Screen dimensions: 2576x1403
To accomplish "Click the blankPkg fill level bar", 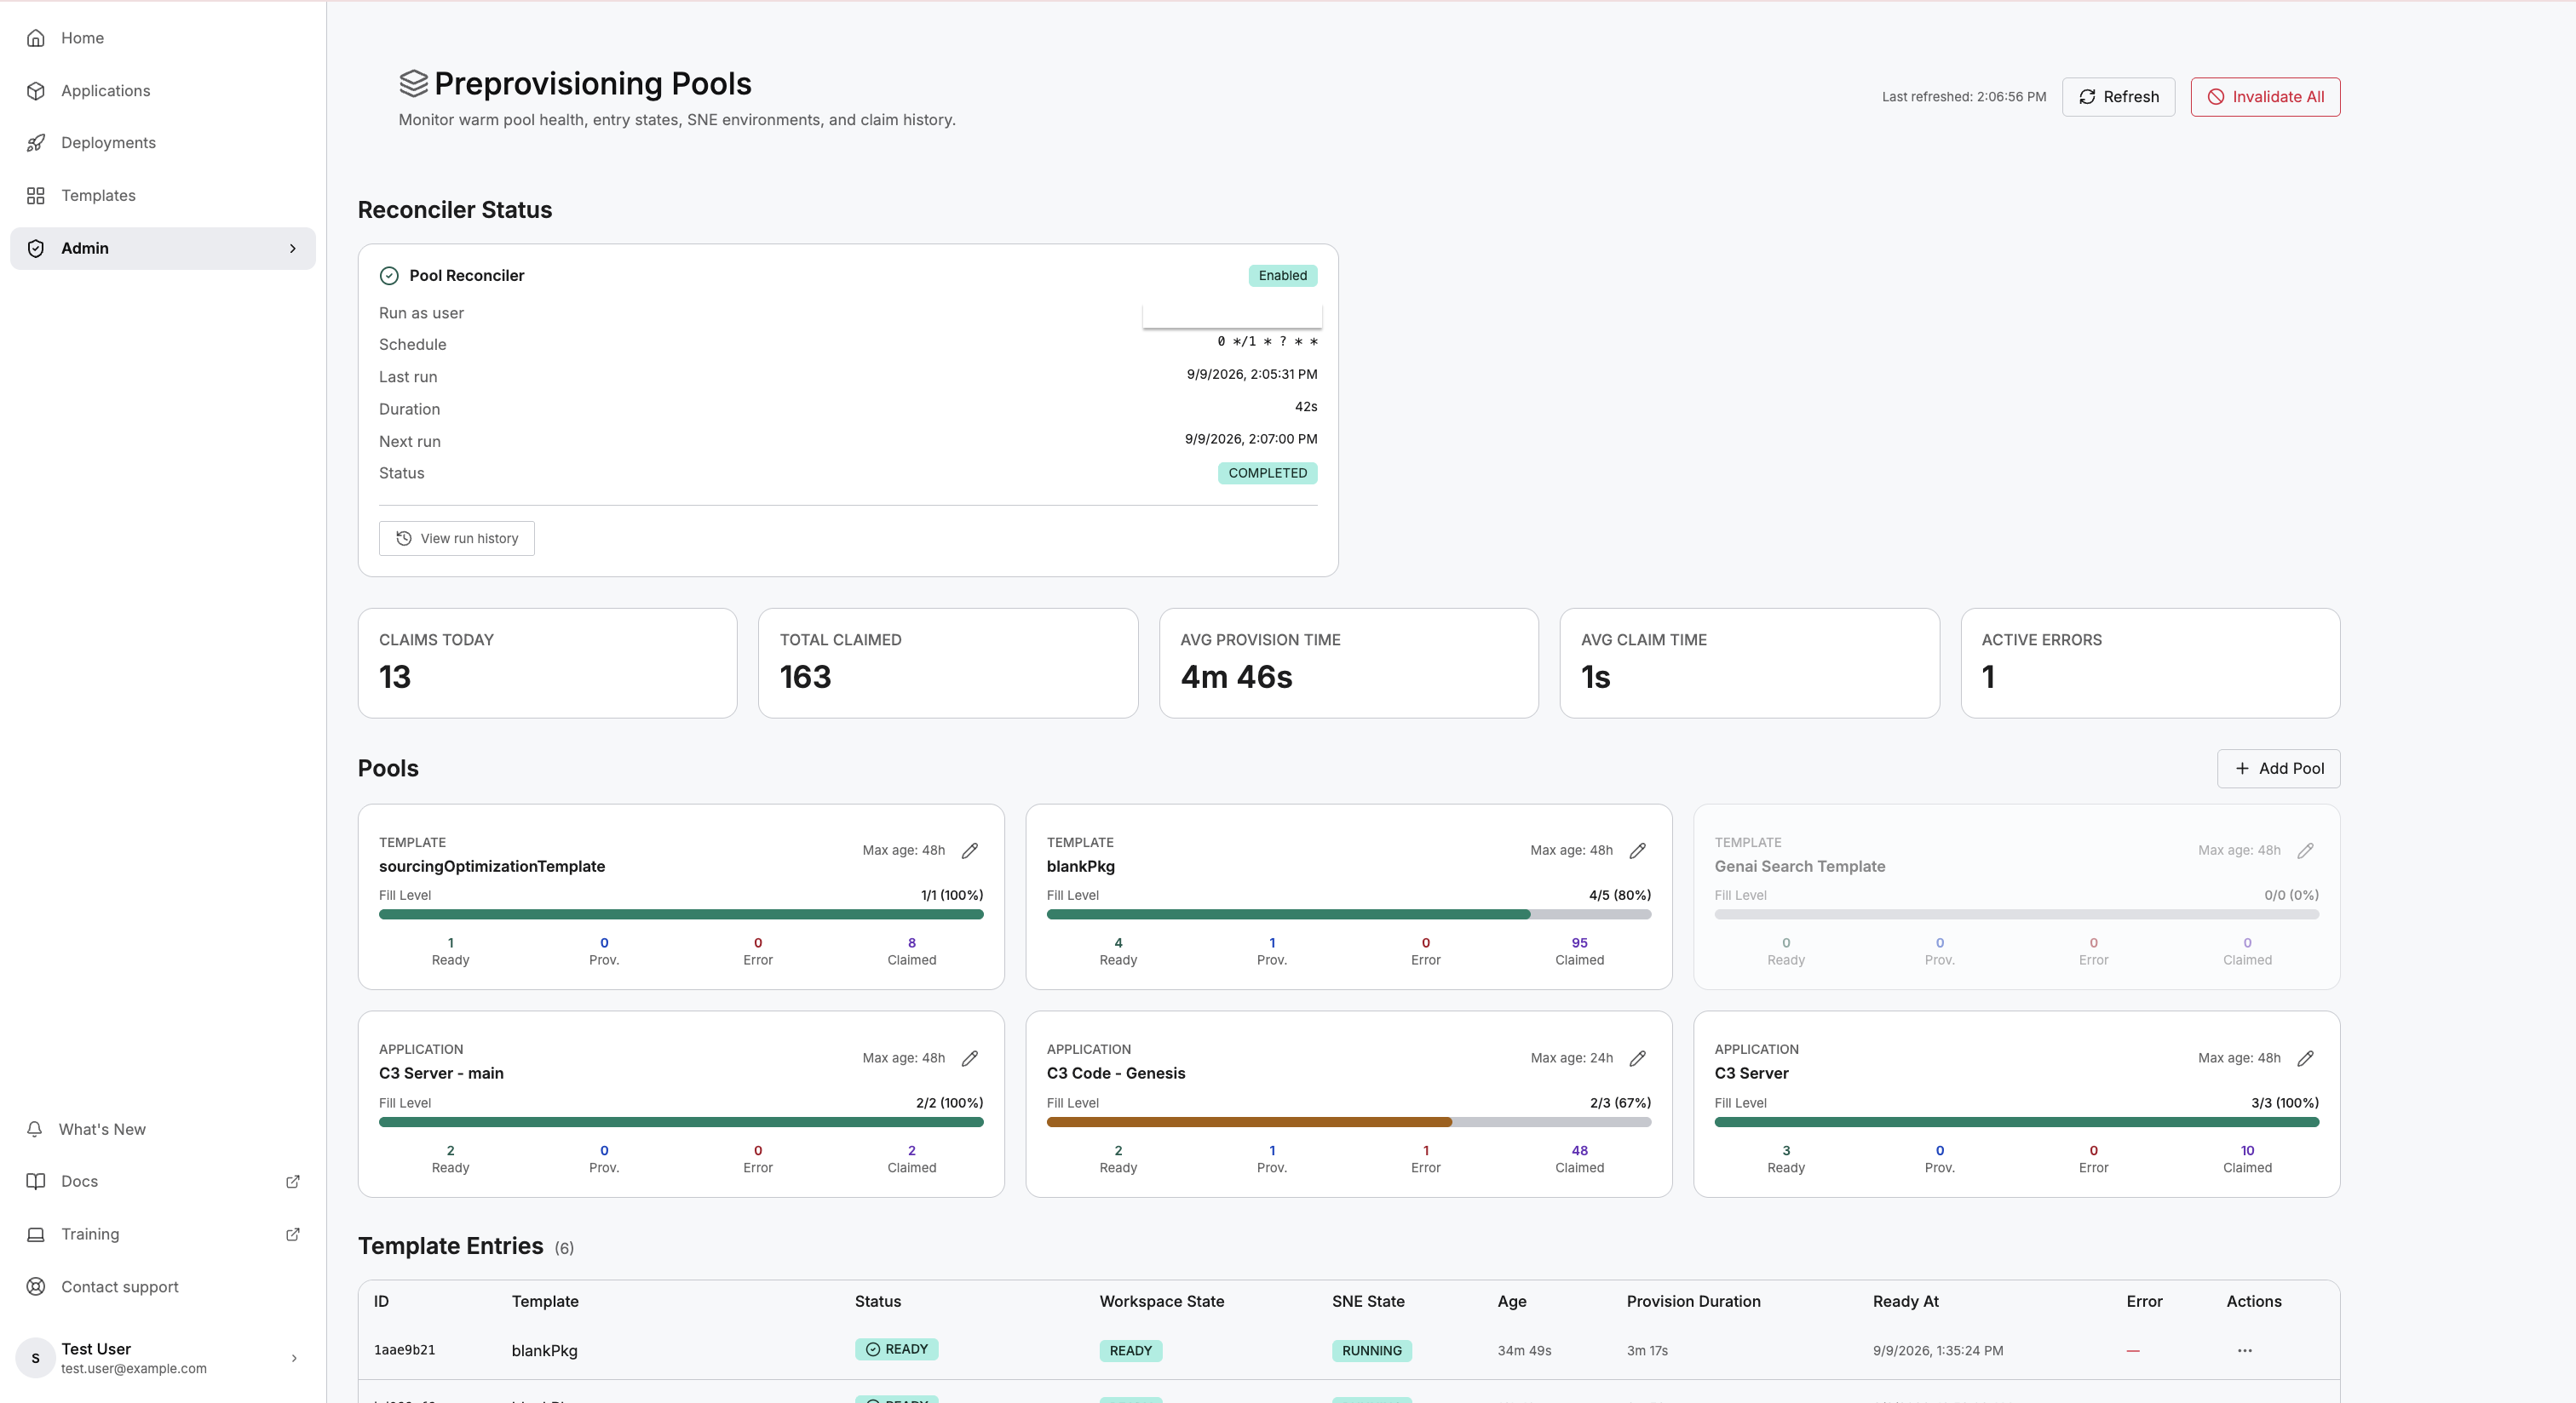I will [x=1348, y=914].
